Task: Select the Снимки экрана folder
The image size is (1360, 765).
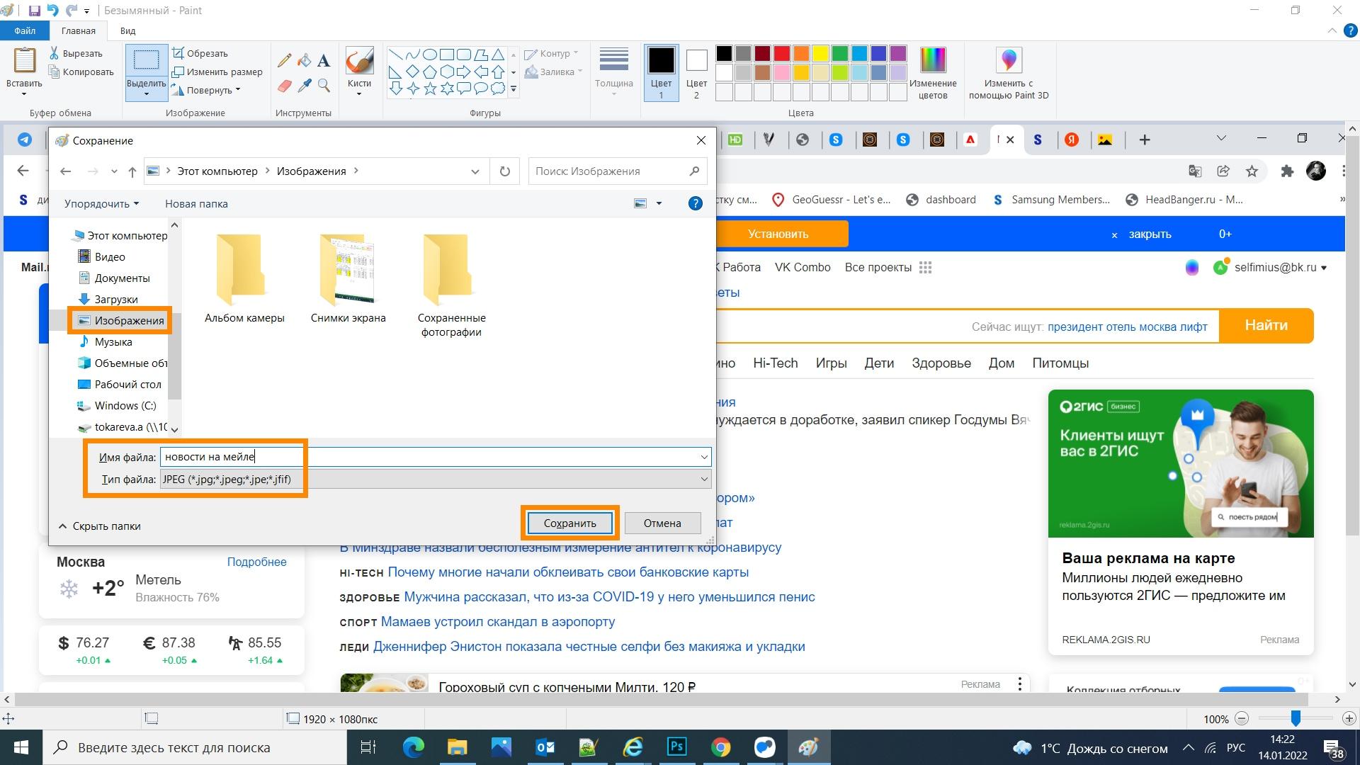Action: click(x=348, y=279)
